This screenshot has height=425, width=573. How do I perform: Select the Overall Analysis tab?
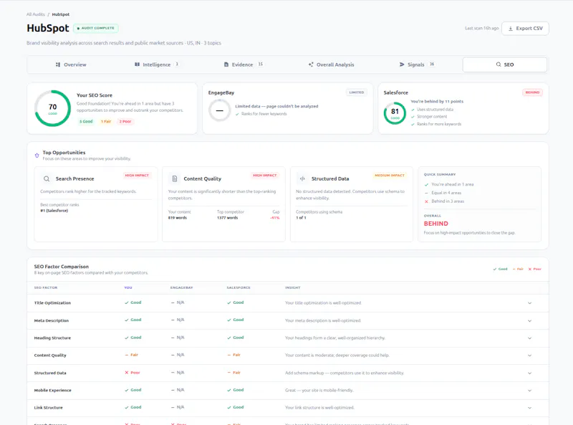click(x=331, y=65)
